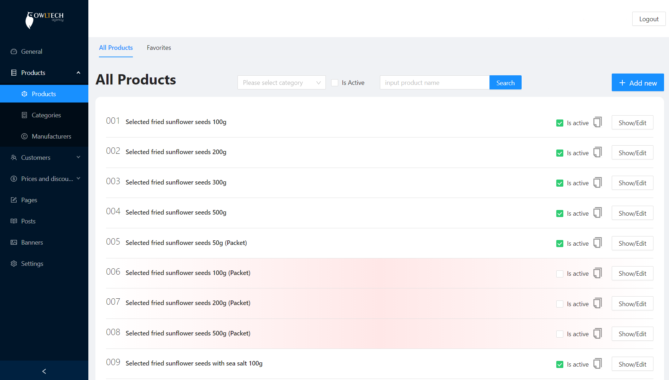Switch to the All Products tab
The image size is (669, 380).
116,48
